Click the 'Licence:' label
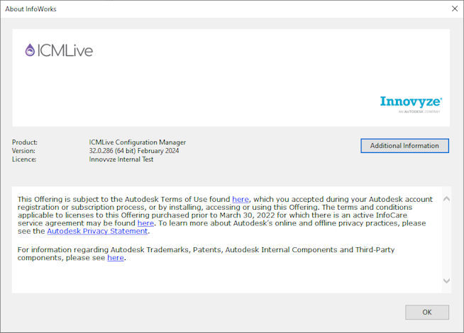This screenshot has height=333, width=464. coord(24,159)
